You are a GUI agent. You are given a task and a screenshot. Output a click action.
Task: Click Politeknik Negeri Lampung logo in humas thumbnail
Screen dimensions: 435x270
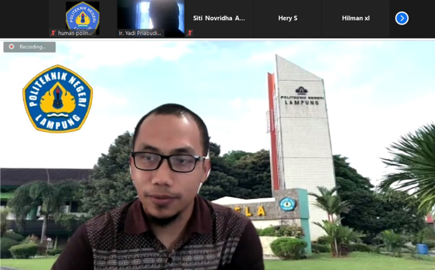[82, 16]
